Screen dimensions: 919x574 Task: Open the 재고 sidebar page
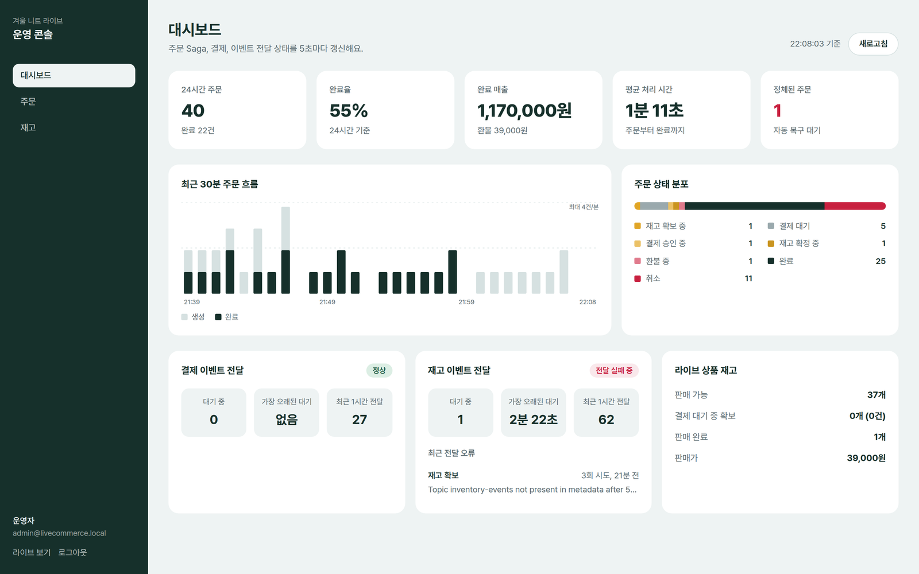74,127
